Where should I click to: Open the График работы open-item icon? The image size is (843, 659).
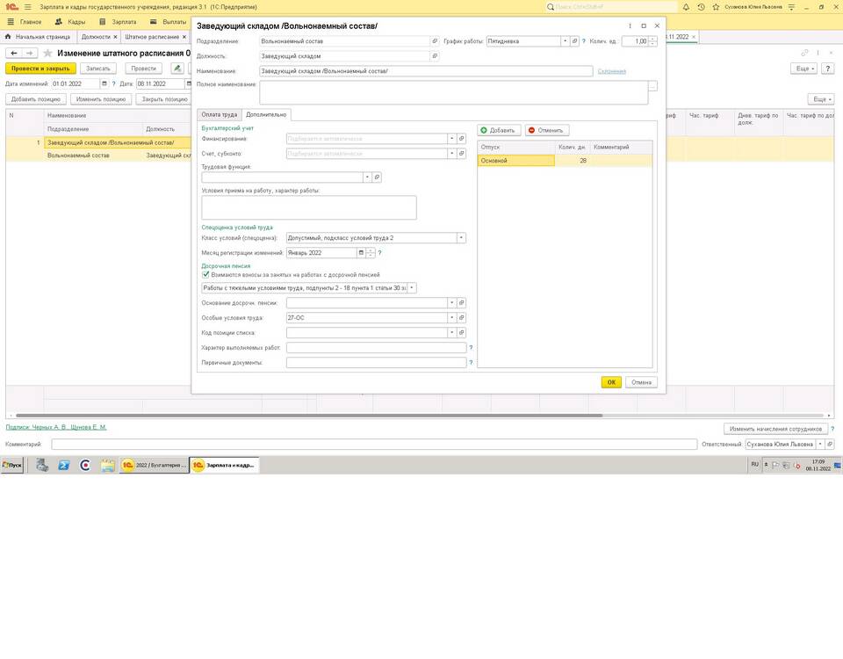(x=575, y=41)
